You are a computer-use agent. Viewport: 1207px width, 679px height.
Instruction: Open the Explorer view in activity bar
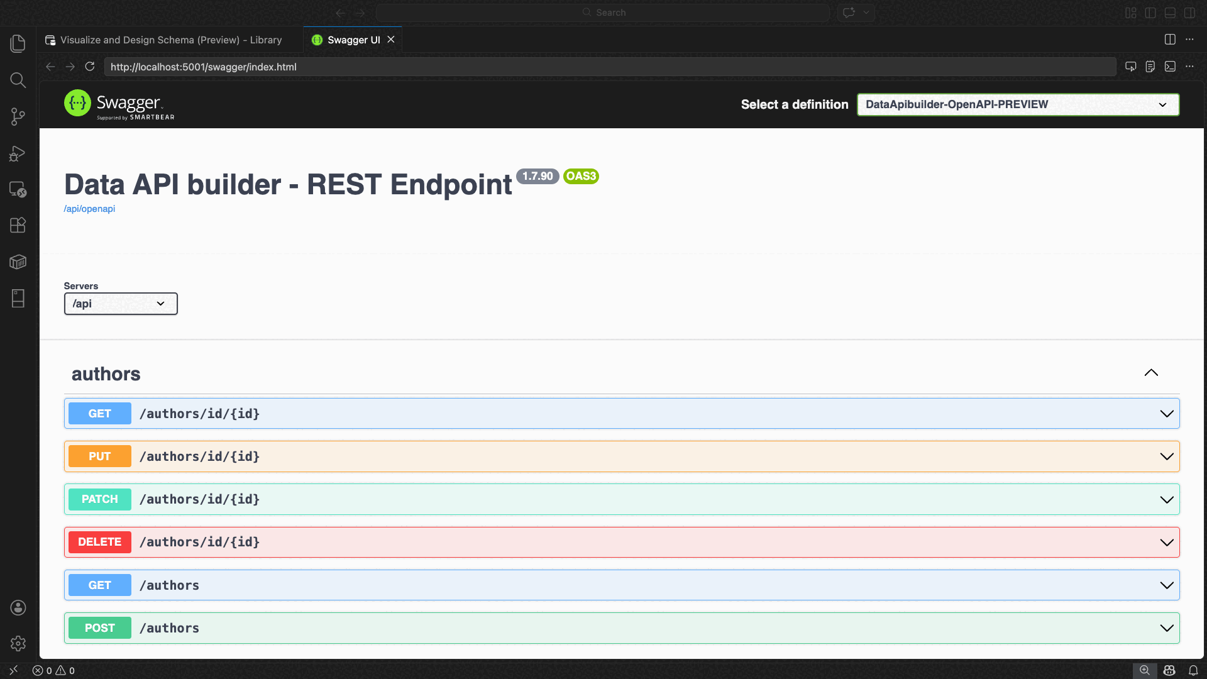18,43
